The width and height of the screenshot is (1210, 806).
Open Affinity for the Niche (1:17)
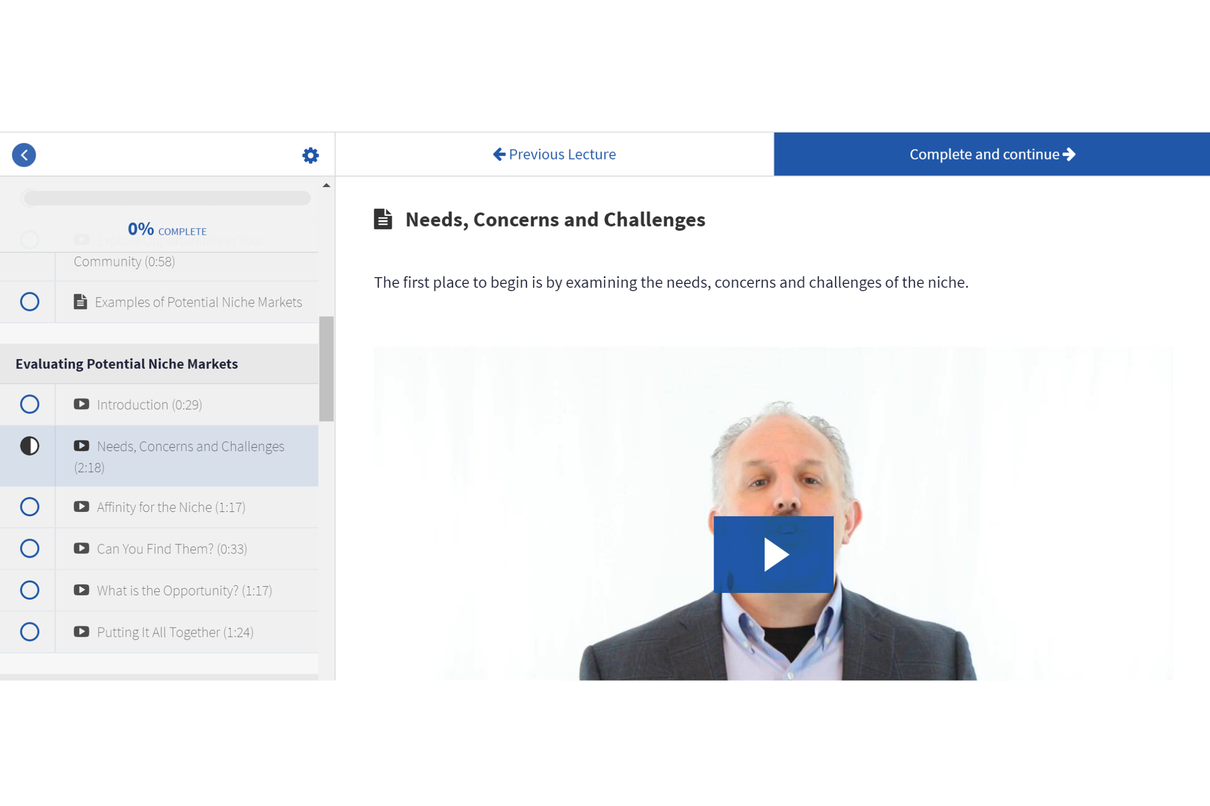pos(159,507)
